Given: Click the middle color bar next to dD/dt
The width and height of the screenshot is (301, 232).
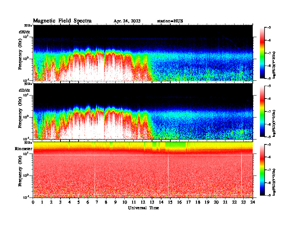Looking at the screenshot, I should (x=262, y=111).
